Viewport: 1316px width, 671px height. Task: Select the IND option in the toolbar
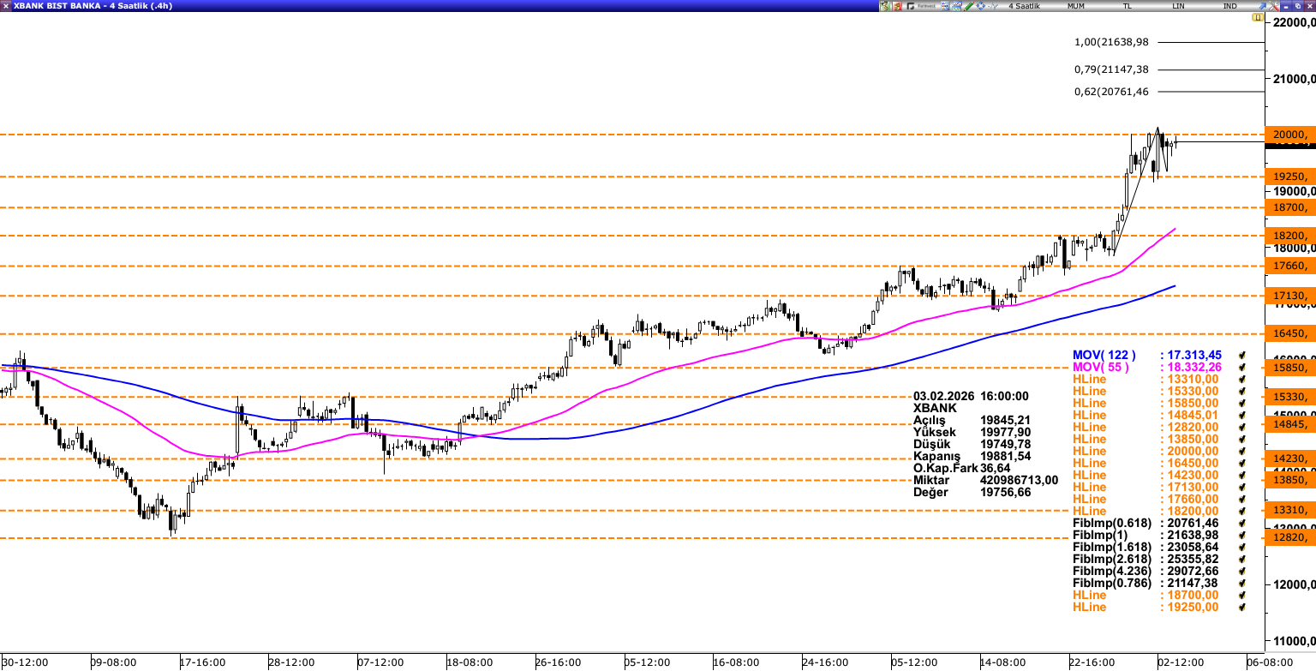coord(1230,6)
